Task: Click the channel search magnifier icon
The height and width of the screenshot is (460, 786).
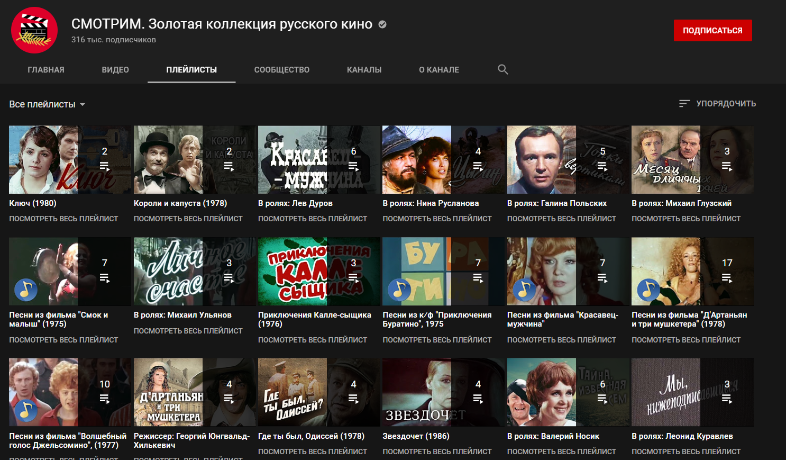Action: (x=502, y=69)
